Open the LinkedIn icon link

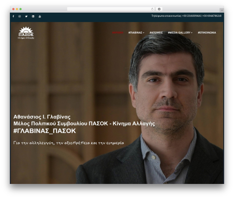pyautogui.click(x=33, y=16)
